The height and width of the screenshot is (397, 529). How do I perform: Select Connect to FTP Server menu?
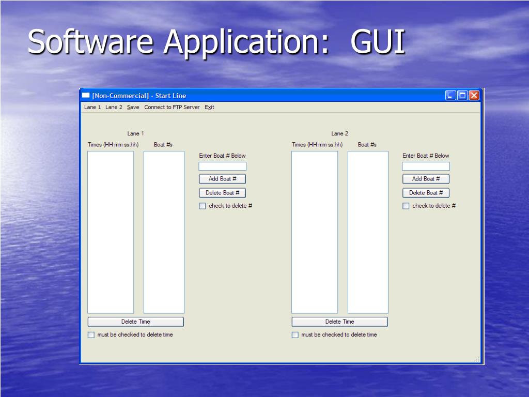[x=172, y=108]
